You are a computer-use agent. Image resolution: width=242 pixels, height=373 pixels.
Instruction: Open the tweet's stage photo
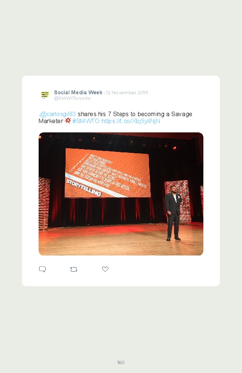121,194
